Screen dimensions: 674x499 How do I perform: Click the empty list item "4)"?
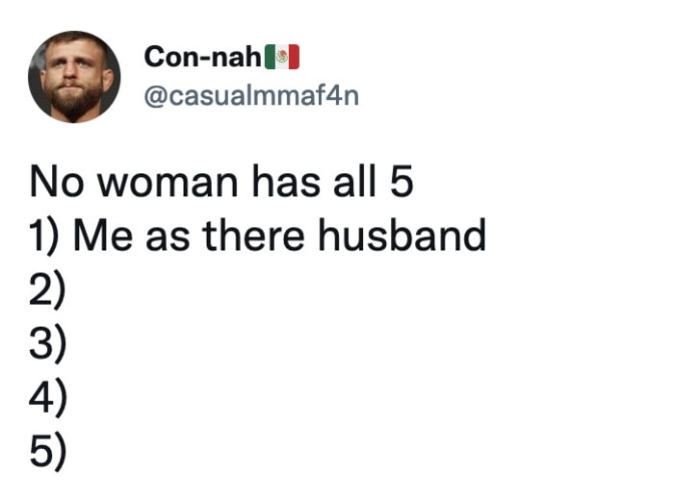(x=48, y=396)
